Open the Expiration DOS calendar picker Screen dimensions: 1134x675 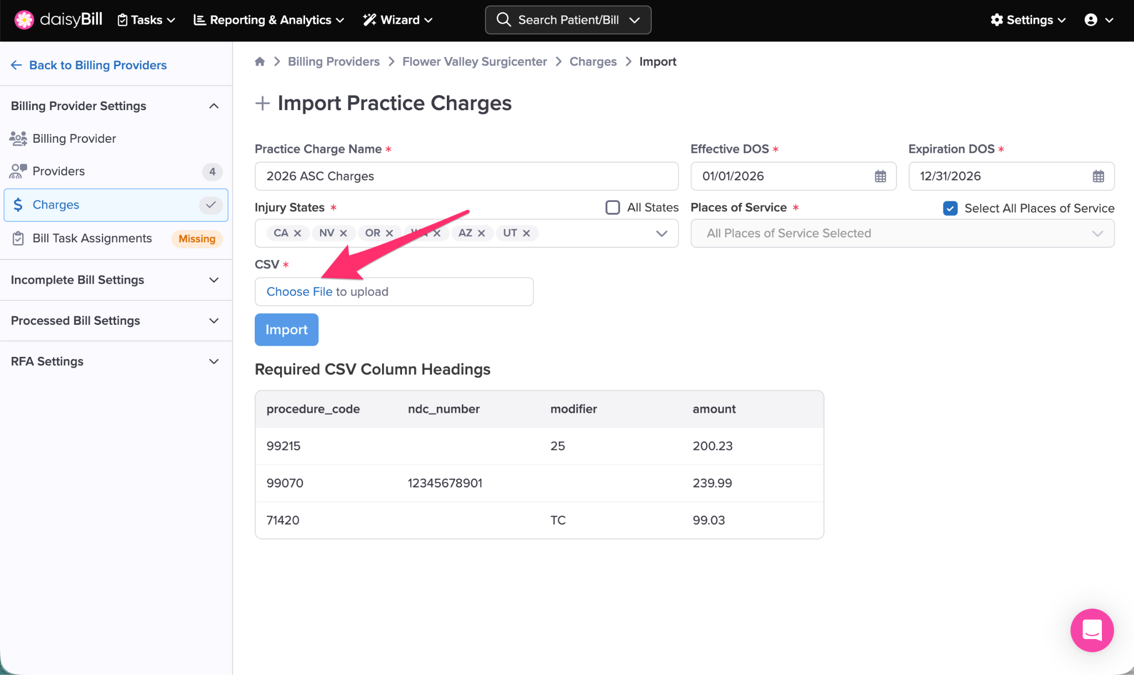tap(1098, 176)
